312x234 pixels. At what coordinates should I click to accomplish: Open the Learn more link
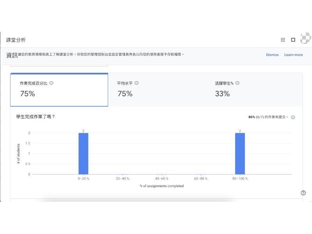click(293, 55)
